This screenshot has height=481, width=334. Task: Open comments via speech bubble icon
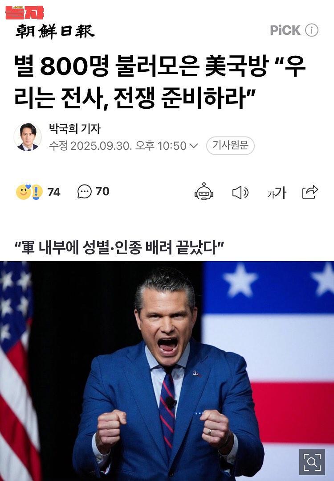tap(84, 192)
